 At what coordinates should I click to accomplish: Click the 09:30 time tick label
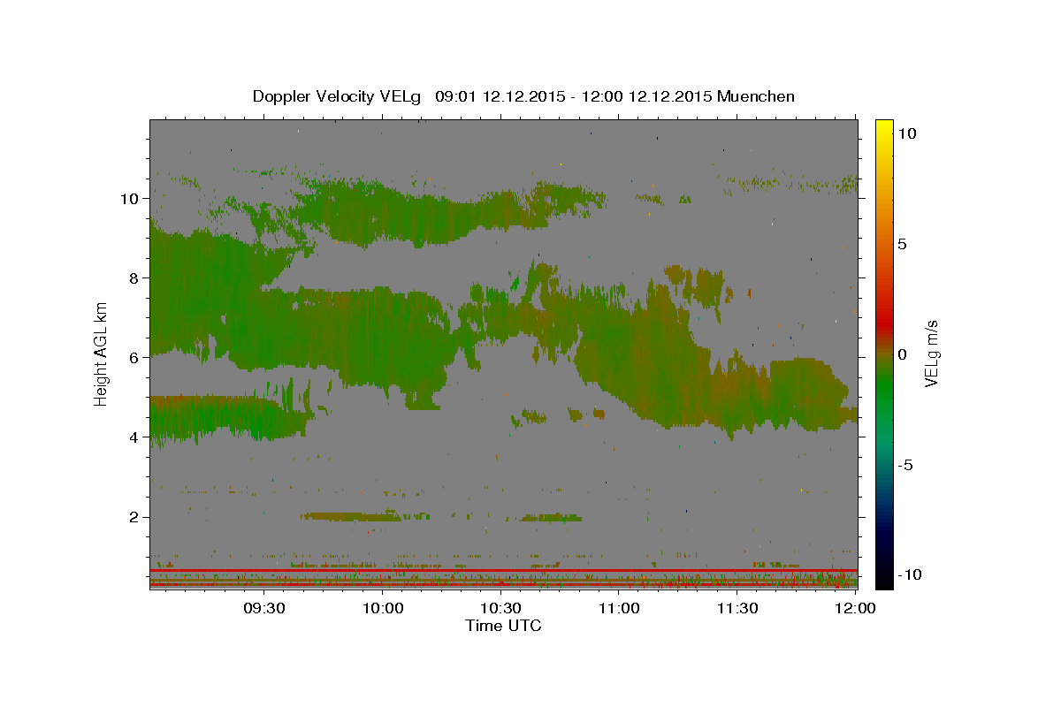point(263,609)
